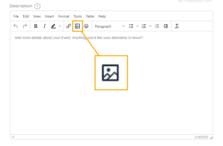Apply the text highlight color

[53, 26]
